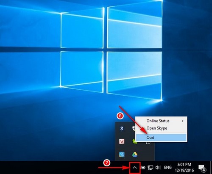Click the partially hidden tray icon under Quit
The width and height of the screenshot is (212, 174).
[148, 143]
